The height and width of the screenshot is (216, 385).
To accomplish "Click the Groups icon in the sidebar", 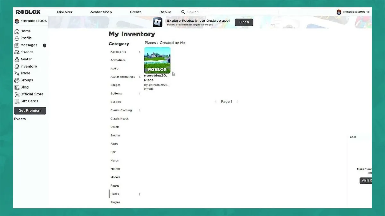I will 17,80.
